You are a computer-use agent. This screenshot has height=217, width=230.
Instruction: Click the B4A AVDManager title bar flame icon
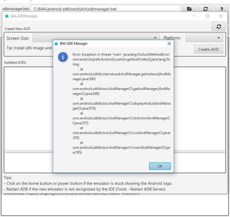point(7,16)
